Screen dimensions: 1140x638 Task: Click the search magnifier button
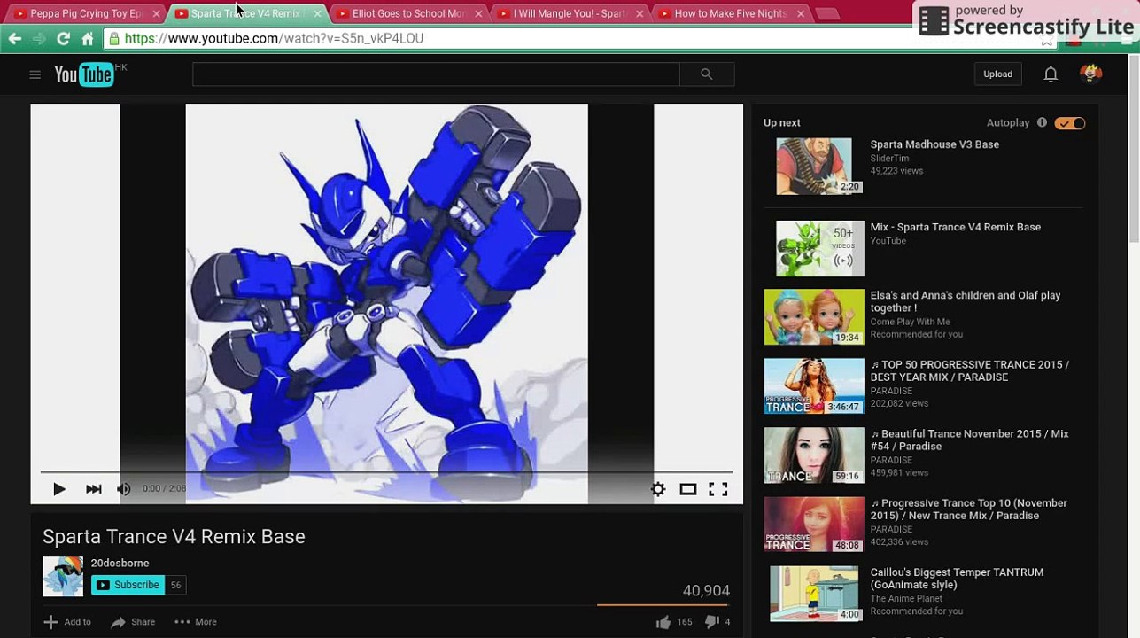coord(706,74)
